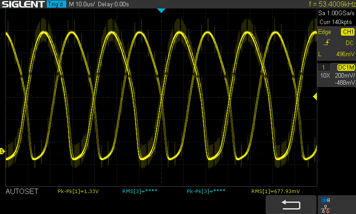This screenshot has width=356, height=214.
Task: Click the Trig'd status indicator
Action: click(x=57, y=4)
